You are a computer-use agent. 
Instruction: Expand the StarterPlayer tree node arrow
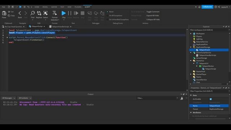click(x=191, y=74)
